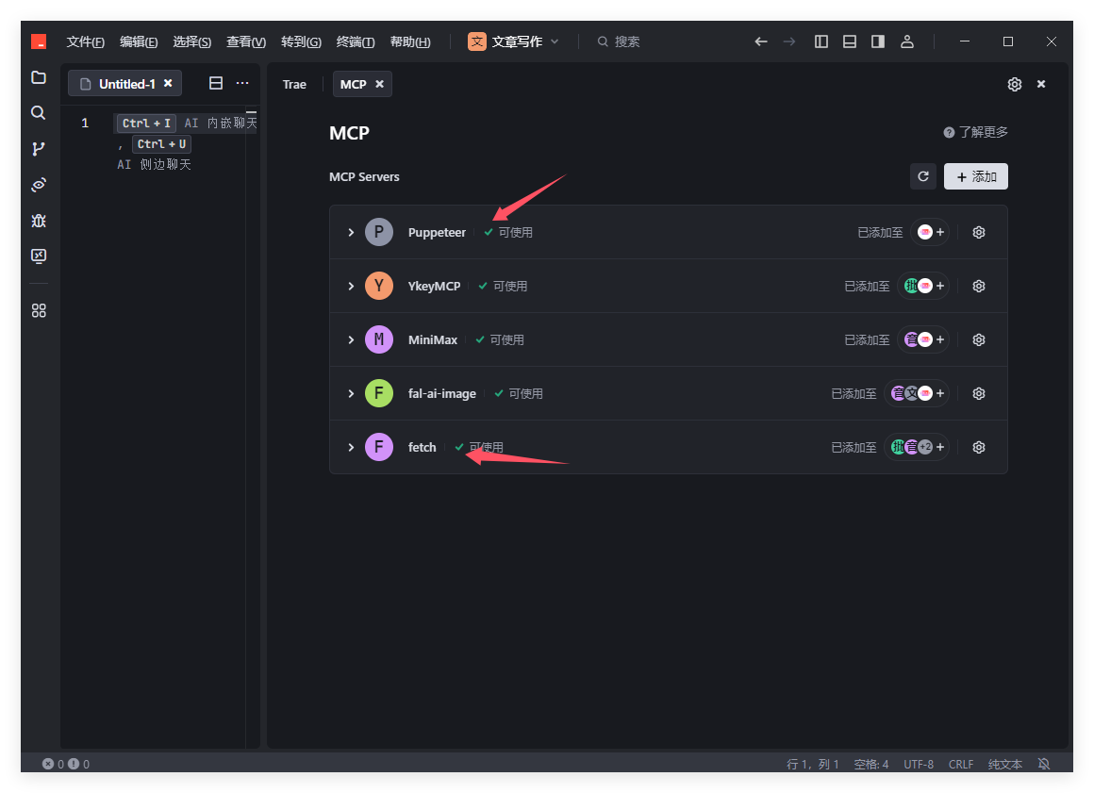Image resolution: width=1094 pixels, height=793 pixels.
Task: Open the 终端(T) menu
Action: [356, 41]
